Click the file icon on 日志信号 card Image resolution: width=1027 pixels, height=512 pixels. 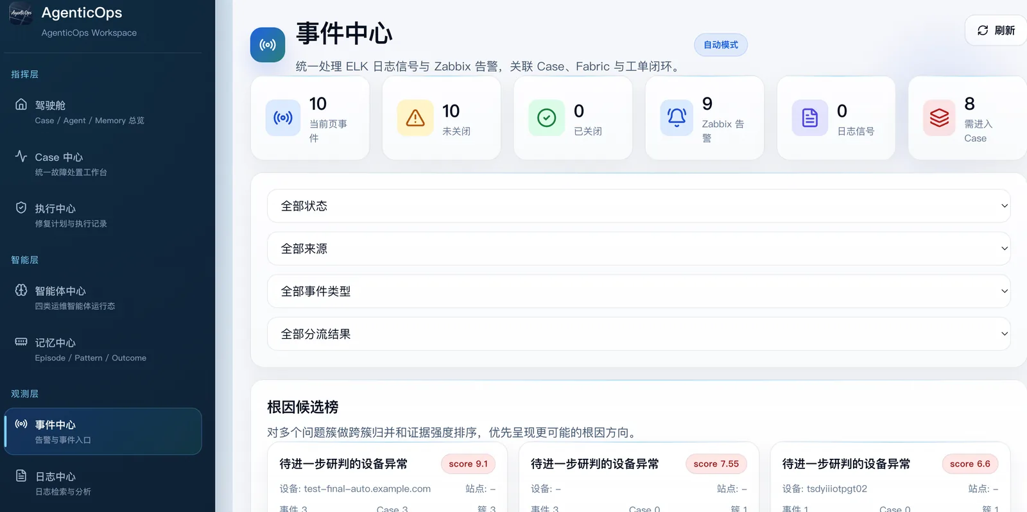(x=810, y=118)
